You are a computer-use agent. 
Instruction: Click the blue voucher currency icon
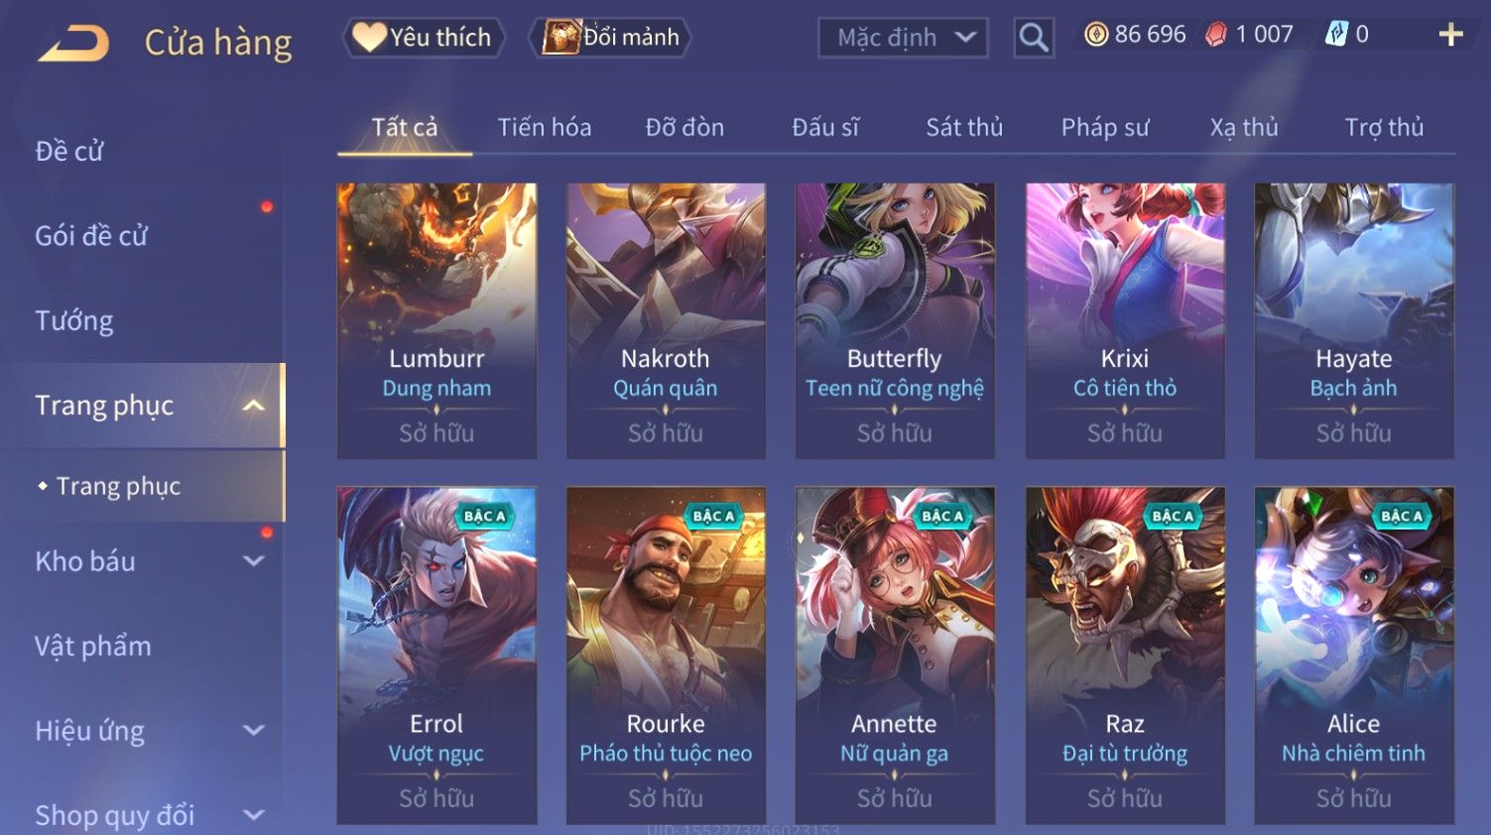click(1337, 35)
